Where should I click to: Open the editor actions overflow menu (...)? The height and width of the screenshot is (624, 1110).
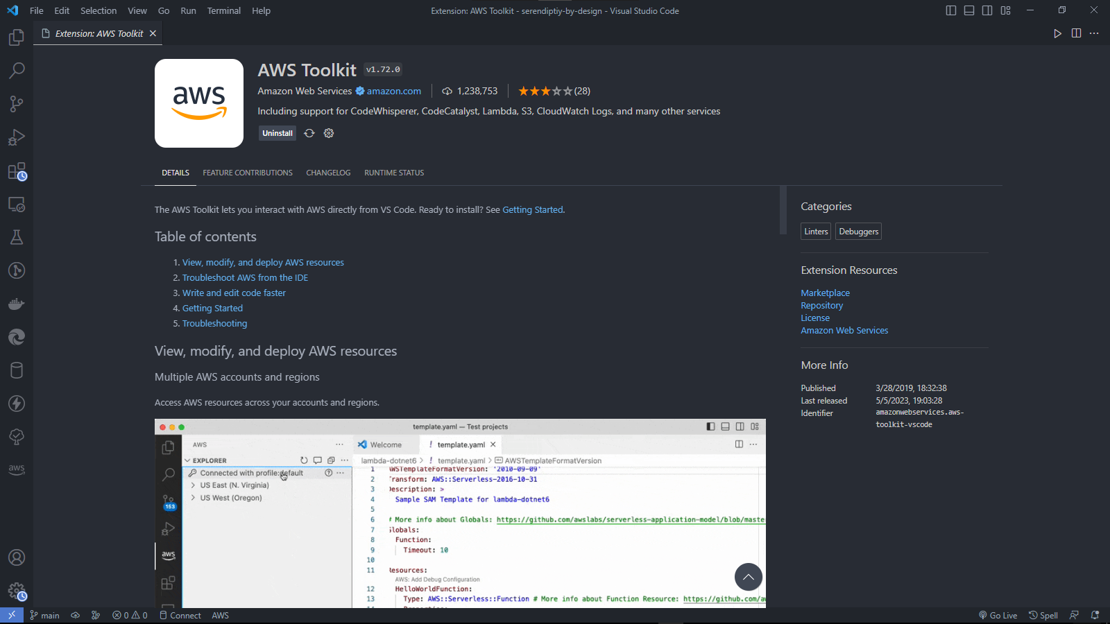(x=1095, y=33)
